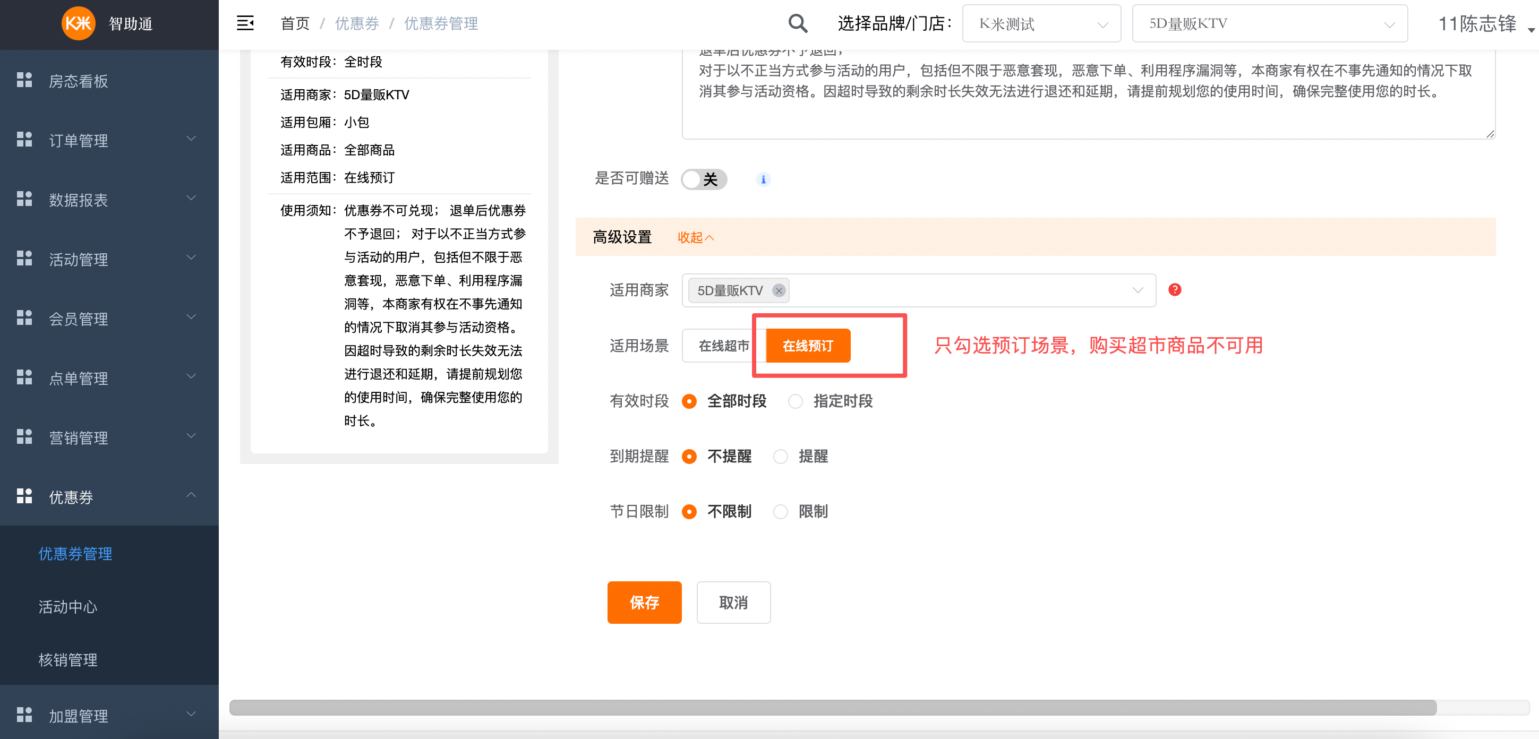Select the 全部时段 radio button

(689, 401)
